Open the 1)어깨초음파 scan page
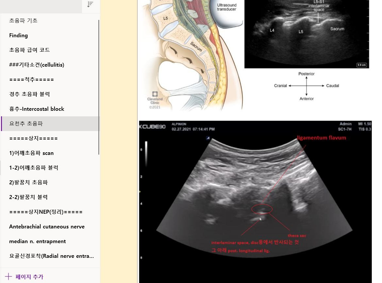The width and height of the screenshot is (382, 283). [x=31, y=153]
